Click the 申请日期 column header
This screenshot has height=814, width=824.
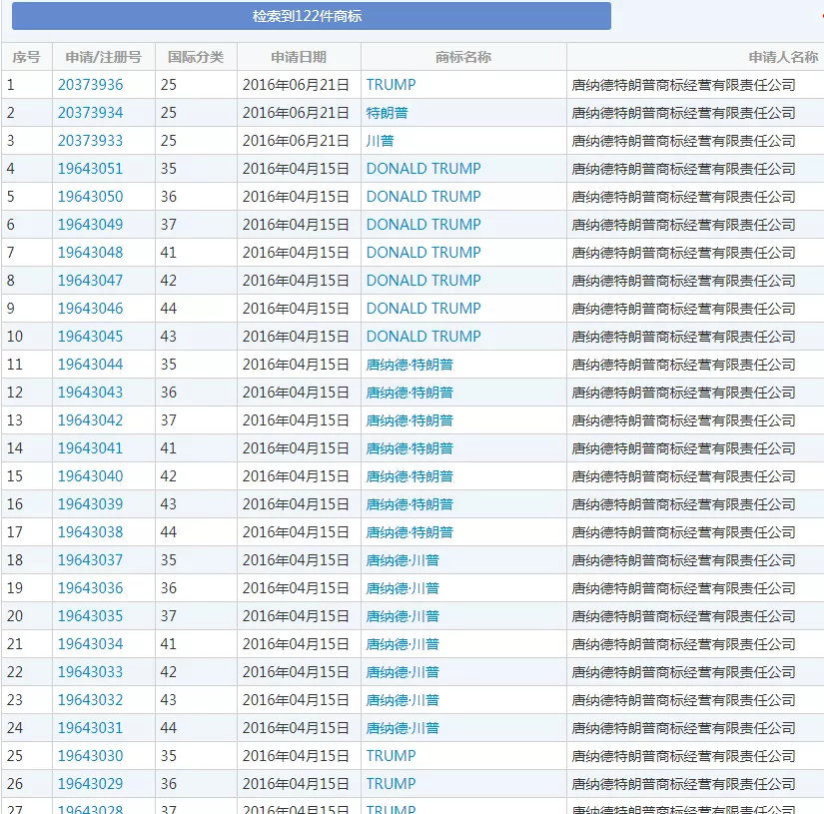298,57
